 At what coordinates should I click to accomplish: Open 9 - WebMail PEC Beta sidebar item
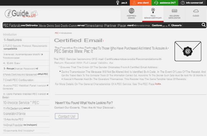(25, 96)
